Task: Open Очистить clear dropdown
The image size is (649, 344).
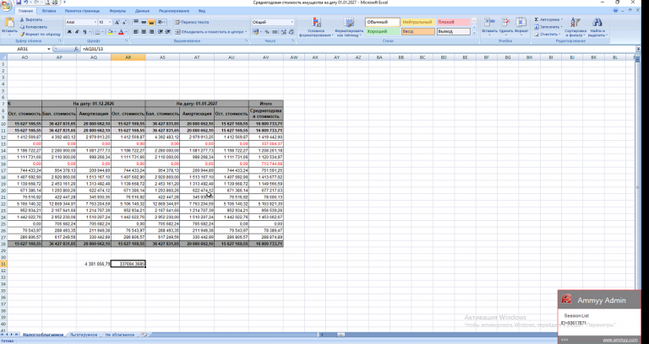Action: 560,35
